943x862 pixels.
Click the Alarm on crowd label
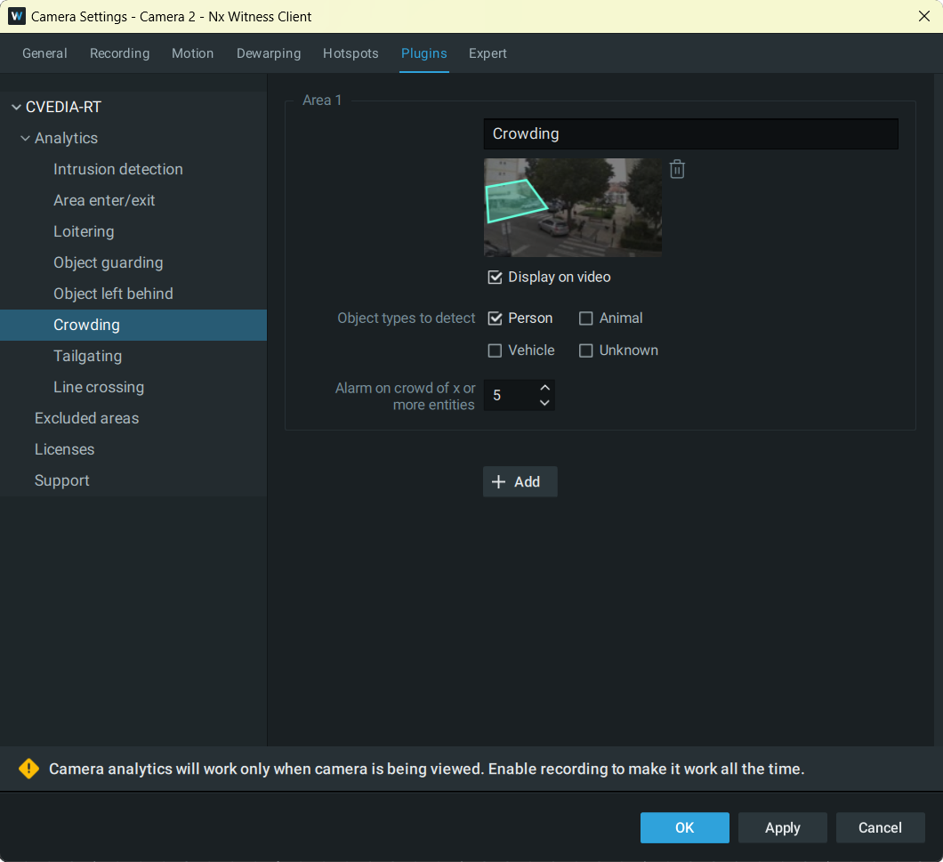(x=405, y=397)
